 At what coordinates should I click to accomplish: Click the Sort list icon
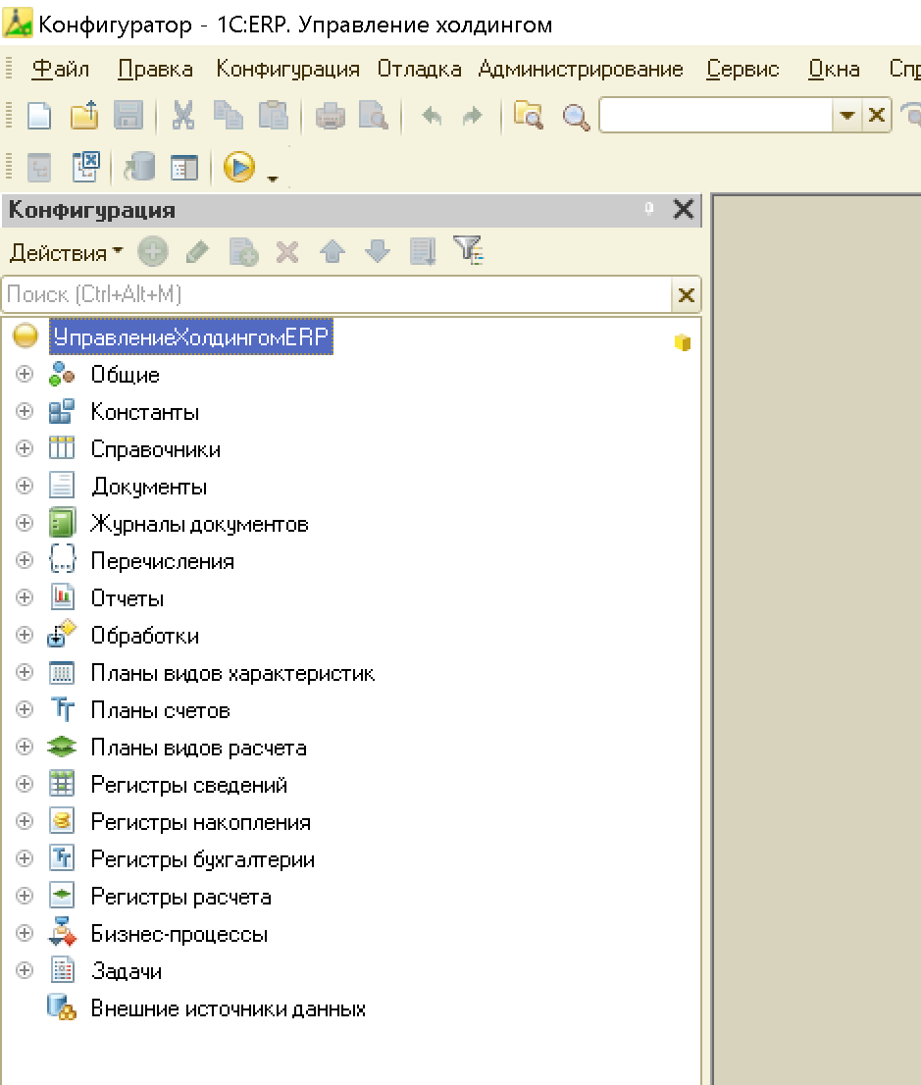(423, 251)
